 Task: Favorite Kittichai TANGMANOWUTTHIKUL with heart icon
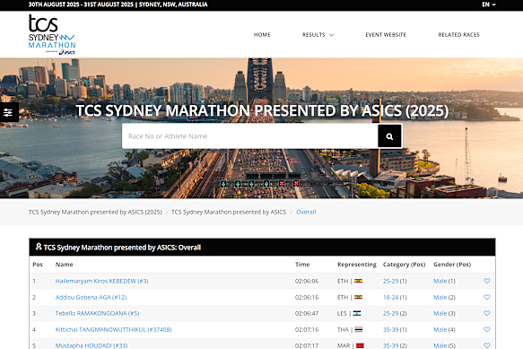486,329
